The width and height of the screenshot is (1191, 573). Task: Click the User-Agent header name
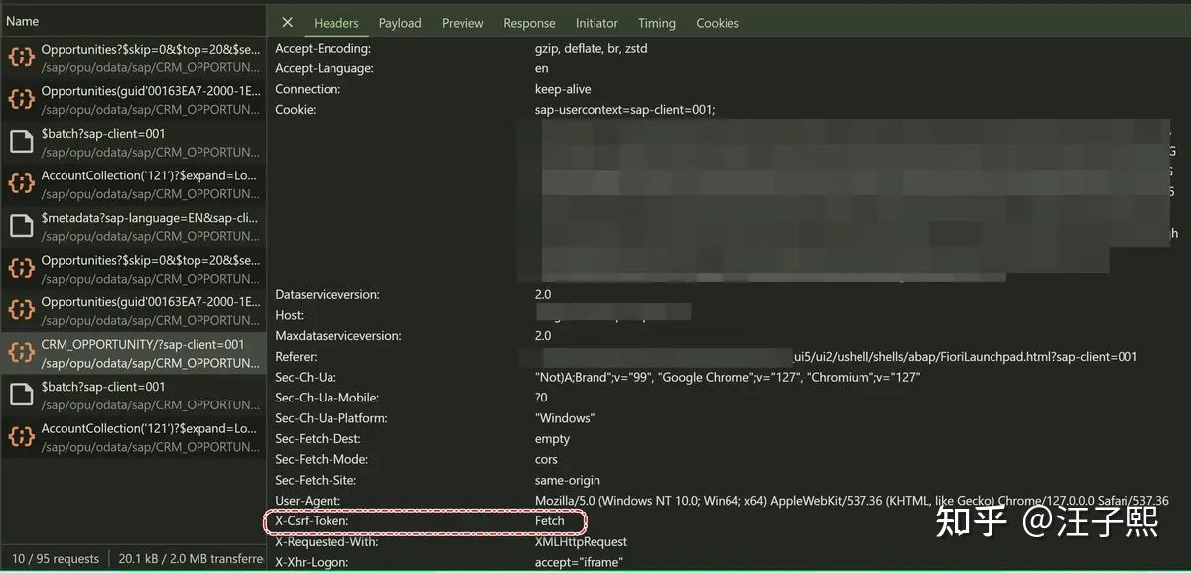pos(308,501)
